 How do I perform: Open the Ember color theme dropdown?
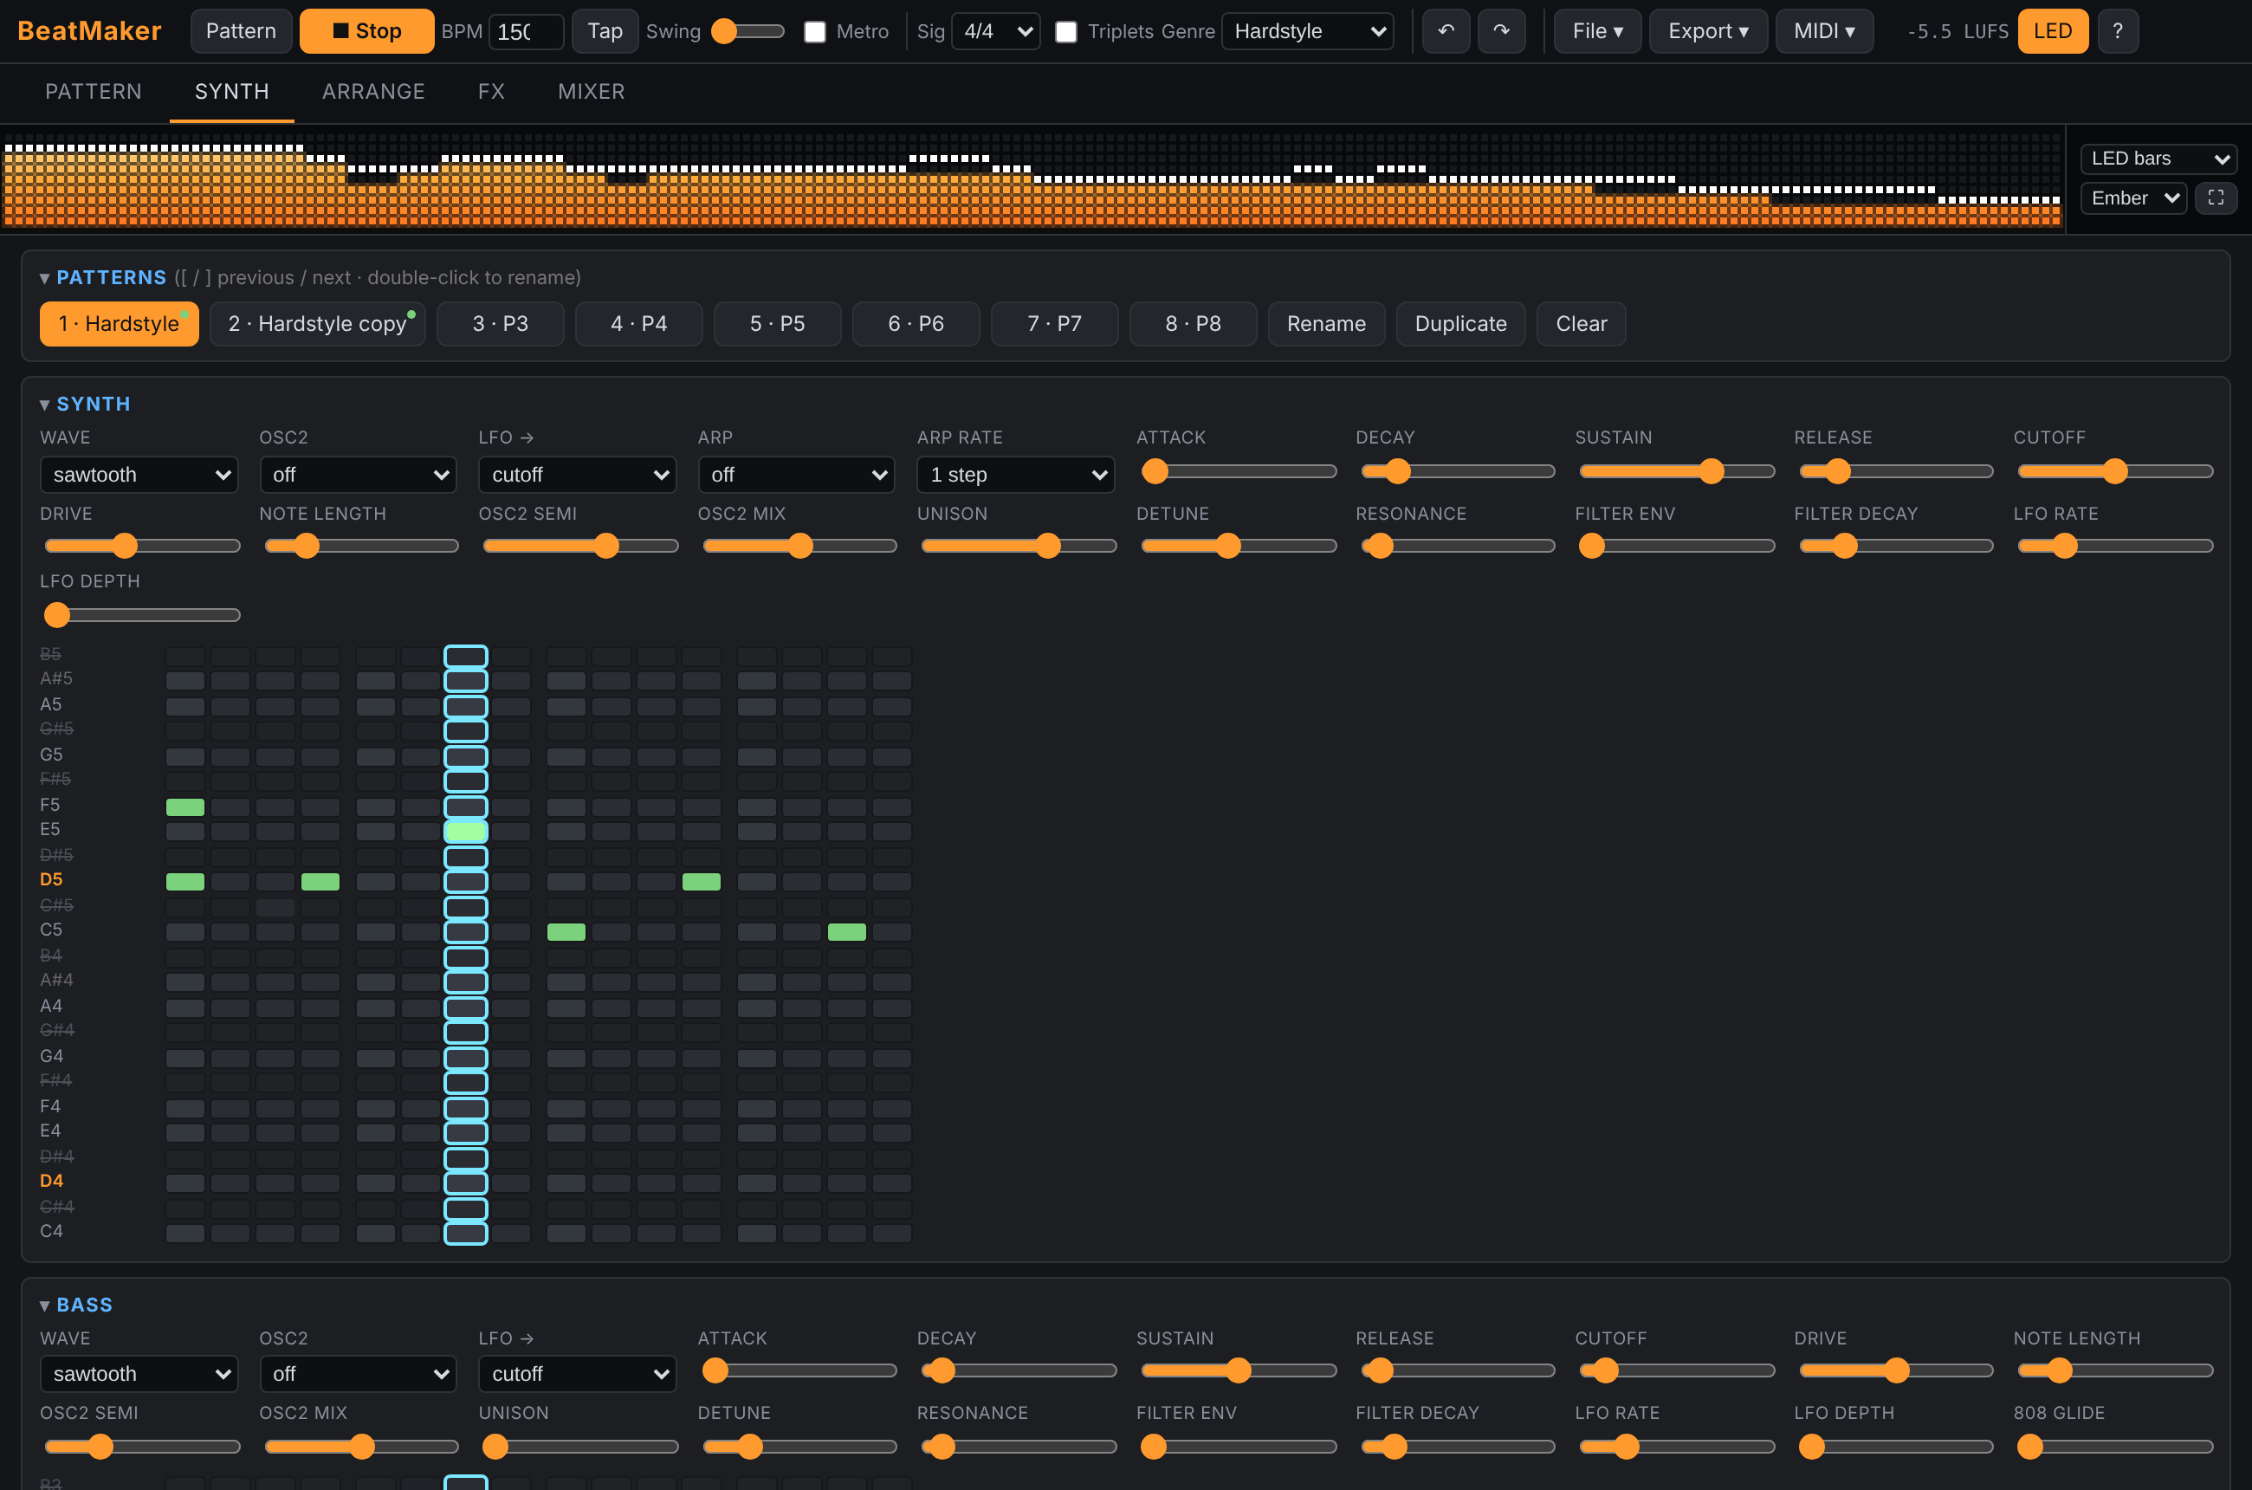point(2133,198)
